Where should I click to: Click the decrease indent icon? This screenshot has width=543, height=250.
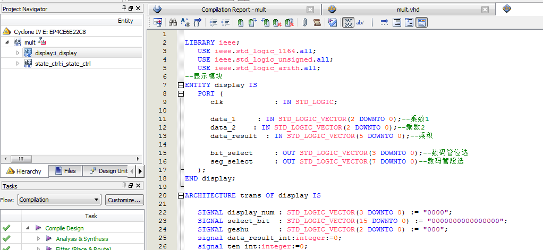click(x=225, y=22)
